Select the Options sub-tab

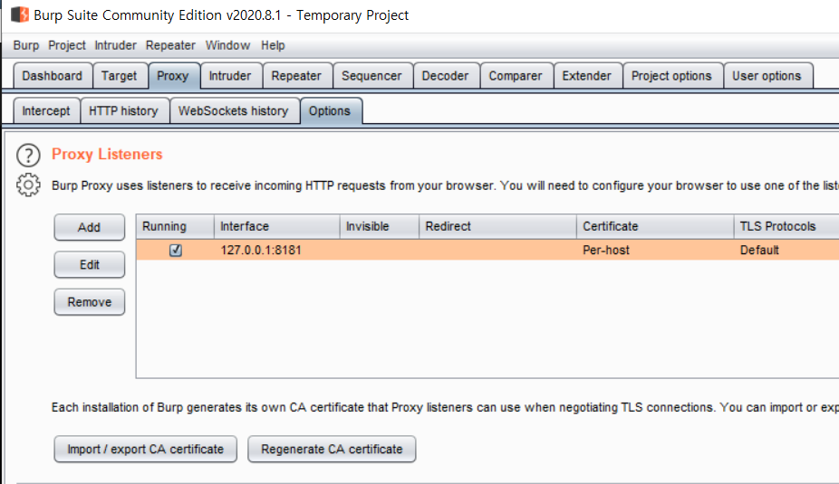coord(330,111)
